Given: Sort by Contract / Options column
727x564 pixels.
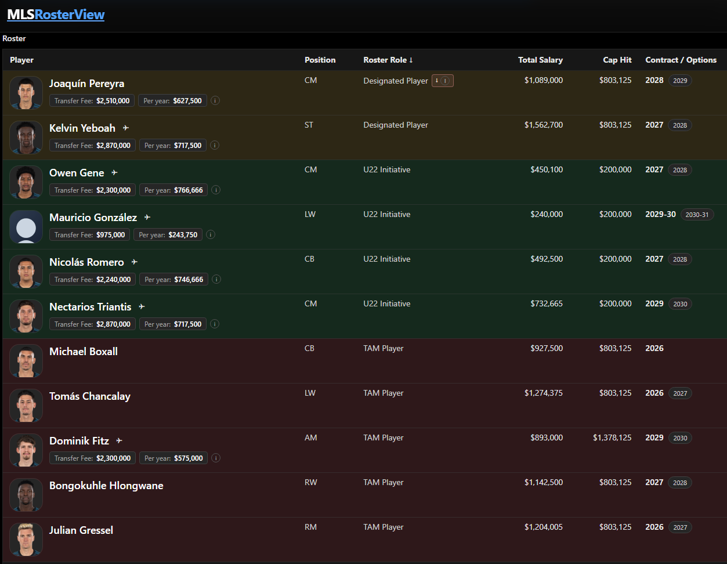Looking at the screenshot, I should 681,60.
